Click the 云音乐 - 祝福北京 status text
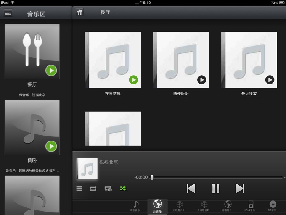This screenshot has width=286, height=215. point(32,95)
